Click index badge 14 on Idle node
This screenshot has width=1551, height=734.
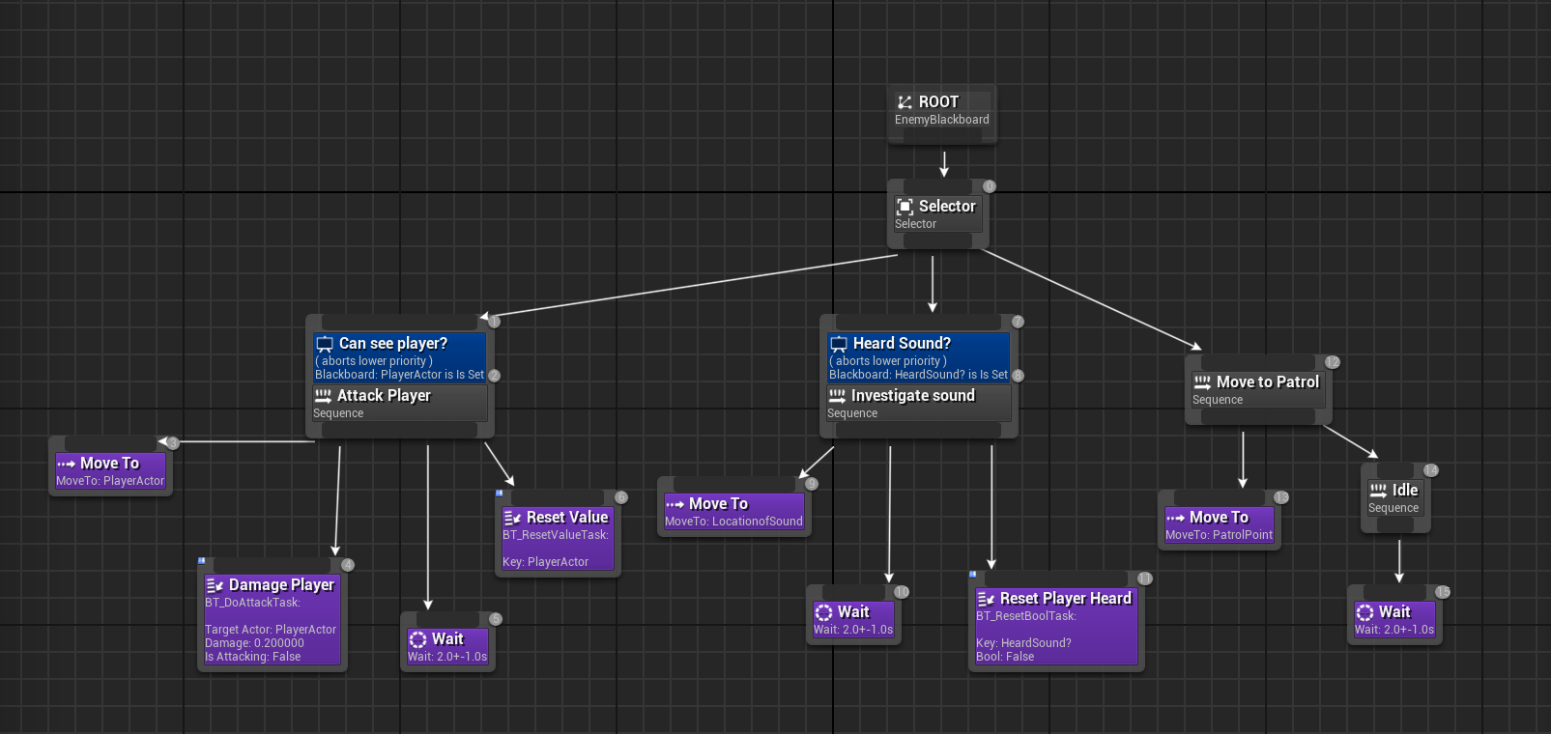[1431, 470]
